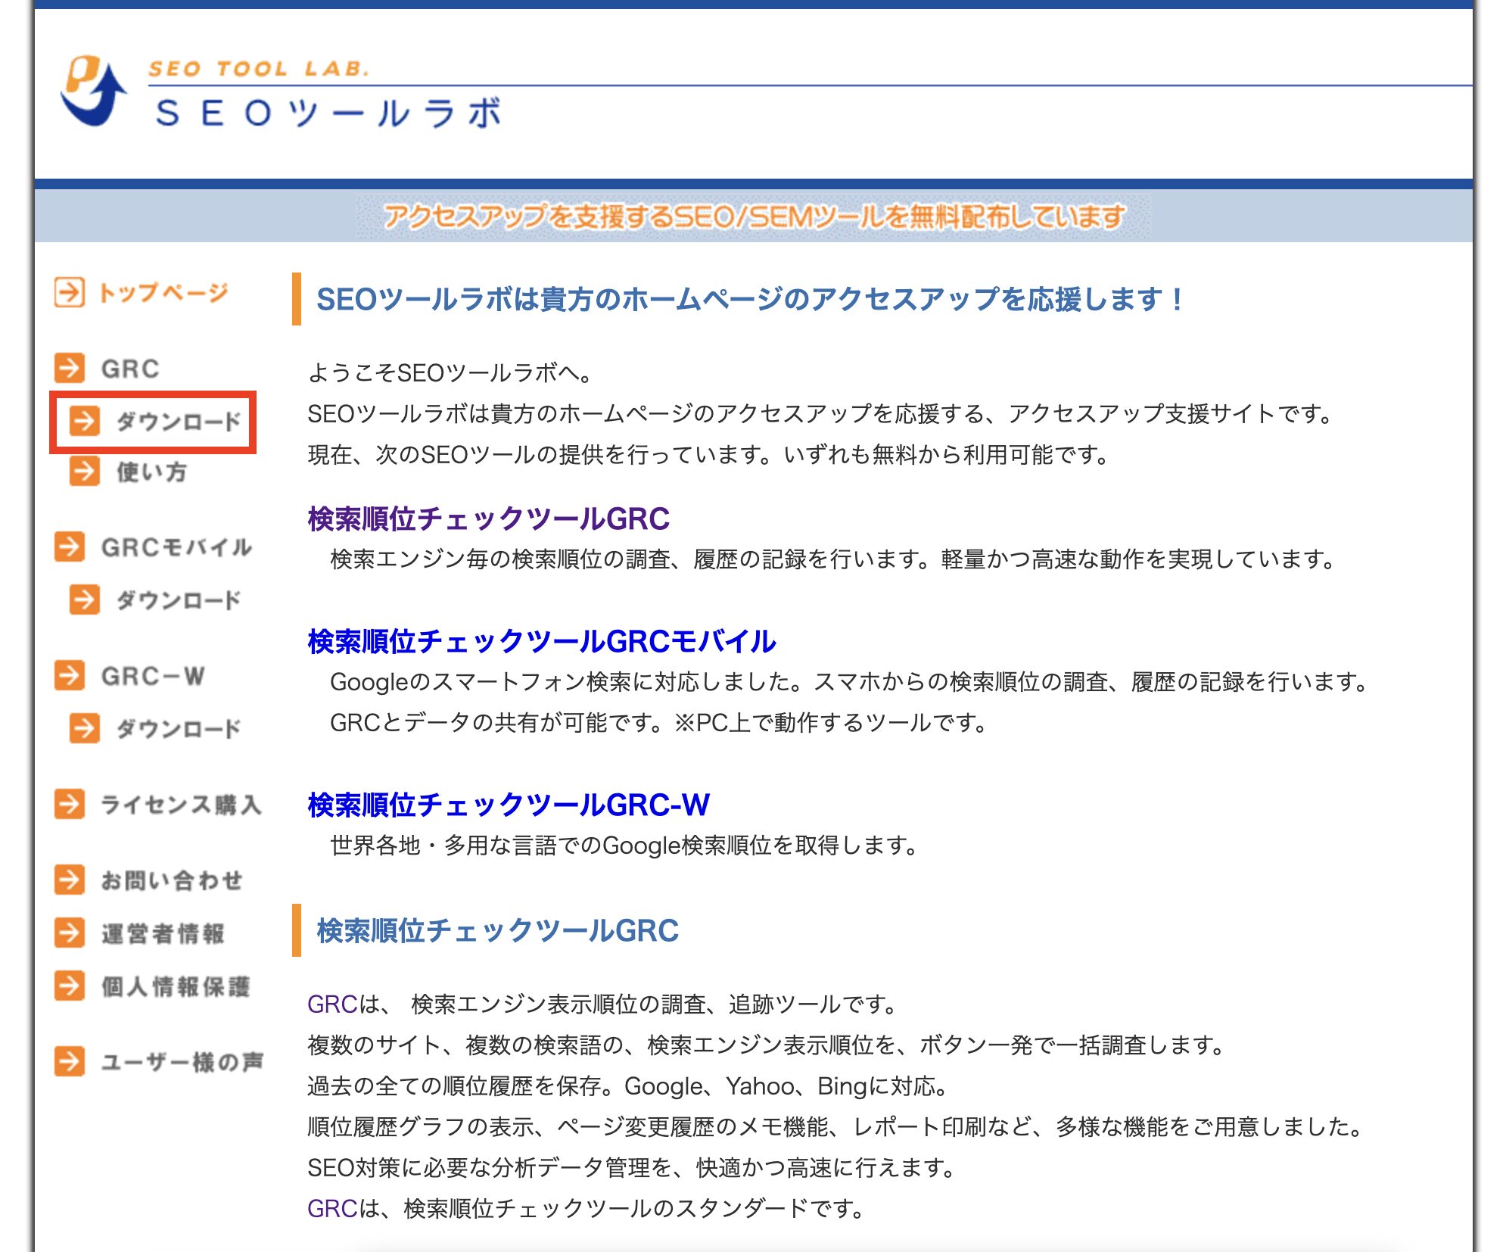Click the arrow icon beside GRC menu
The image size is (1506, 1252).
point(69,368)
